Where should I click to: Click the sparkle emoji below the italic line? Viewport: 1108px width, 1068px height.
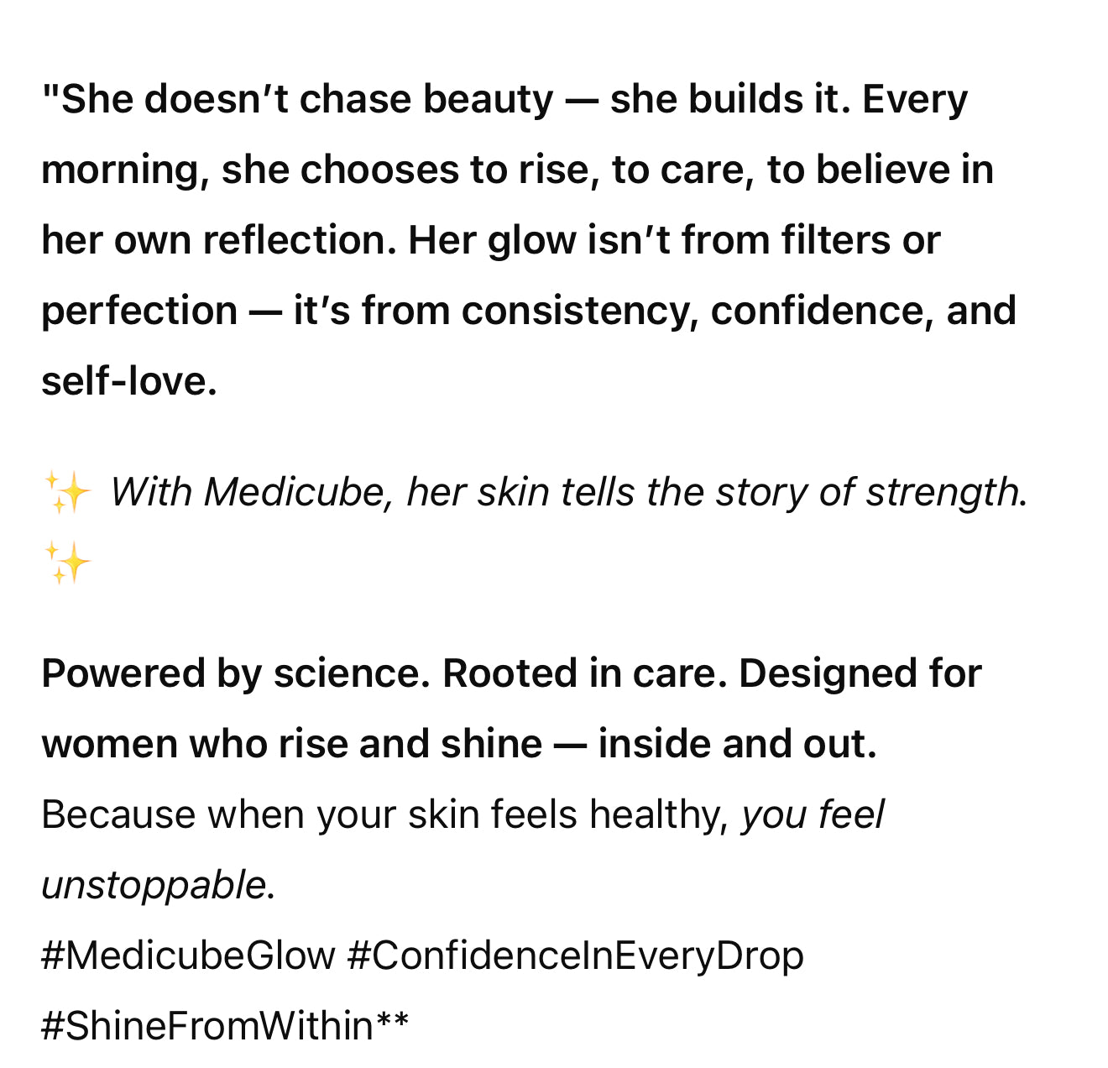coord(67,563)
